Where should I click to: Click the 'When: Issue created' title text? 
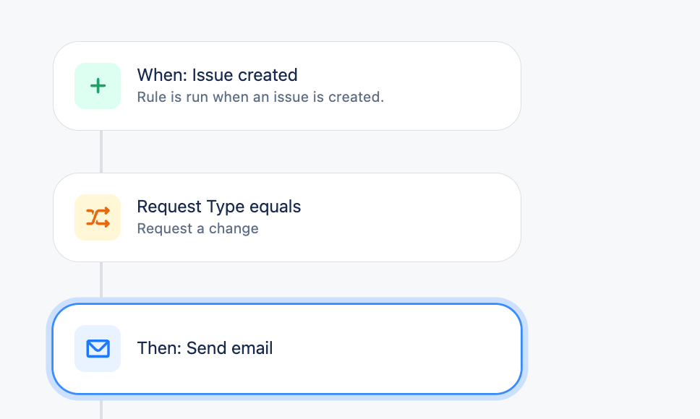click(x=217, y=75)
